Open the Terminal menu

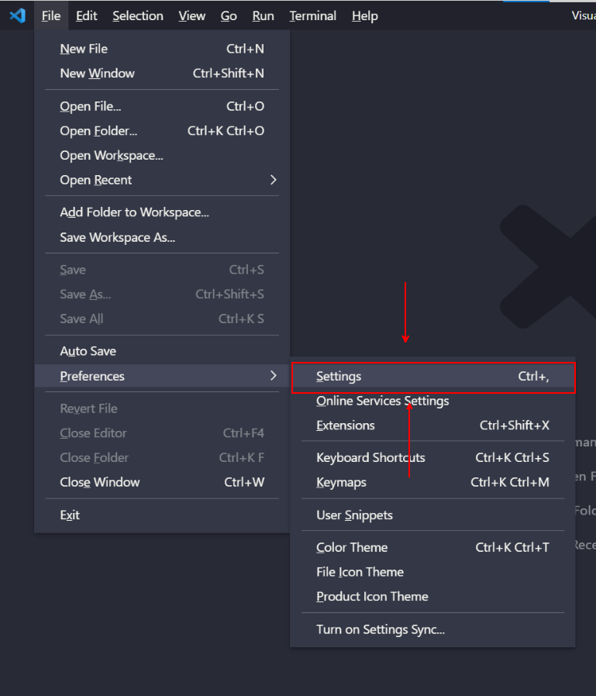312,15
